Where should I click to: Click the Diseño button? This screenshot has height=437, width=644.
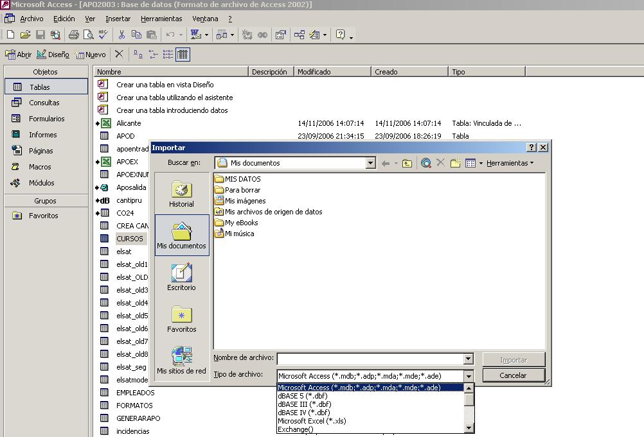pyautogui.click(x=53, y=55)
